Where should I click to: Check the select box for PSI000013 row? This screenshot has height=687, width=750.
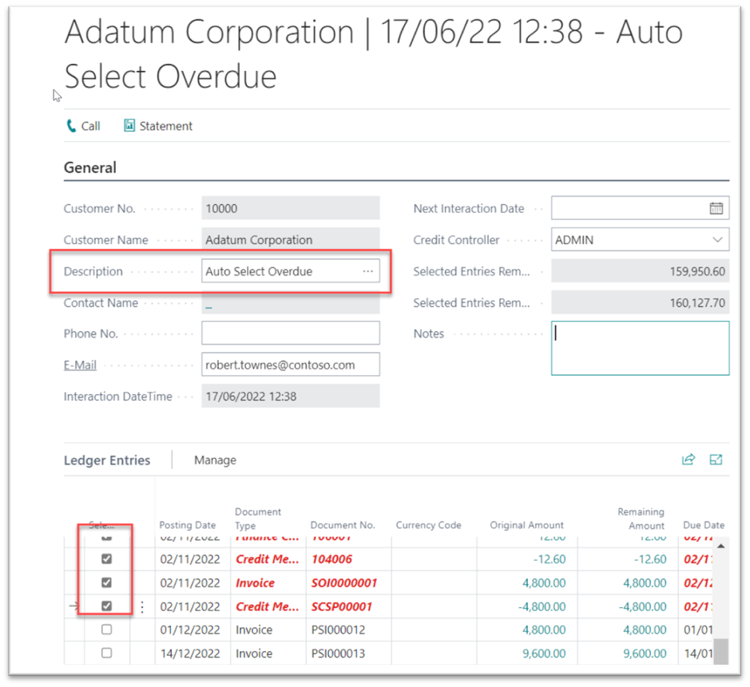point(107,653)
